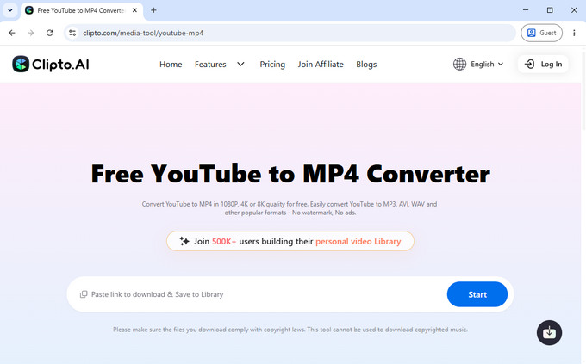Expand the English language dropdown

487,65
